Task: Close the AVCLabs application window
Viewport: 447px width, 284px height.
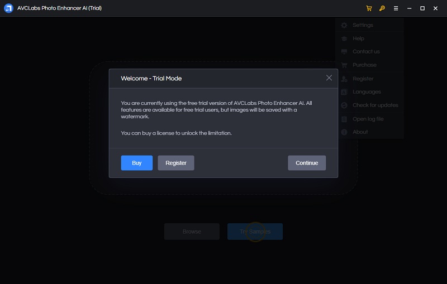Action: [435, 8]
